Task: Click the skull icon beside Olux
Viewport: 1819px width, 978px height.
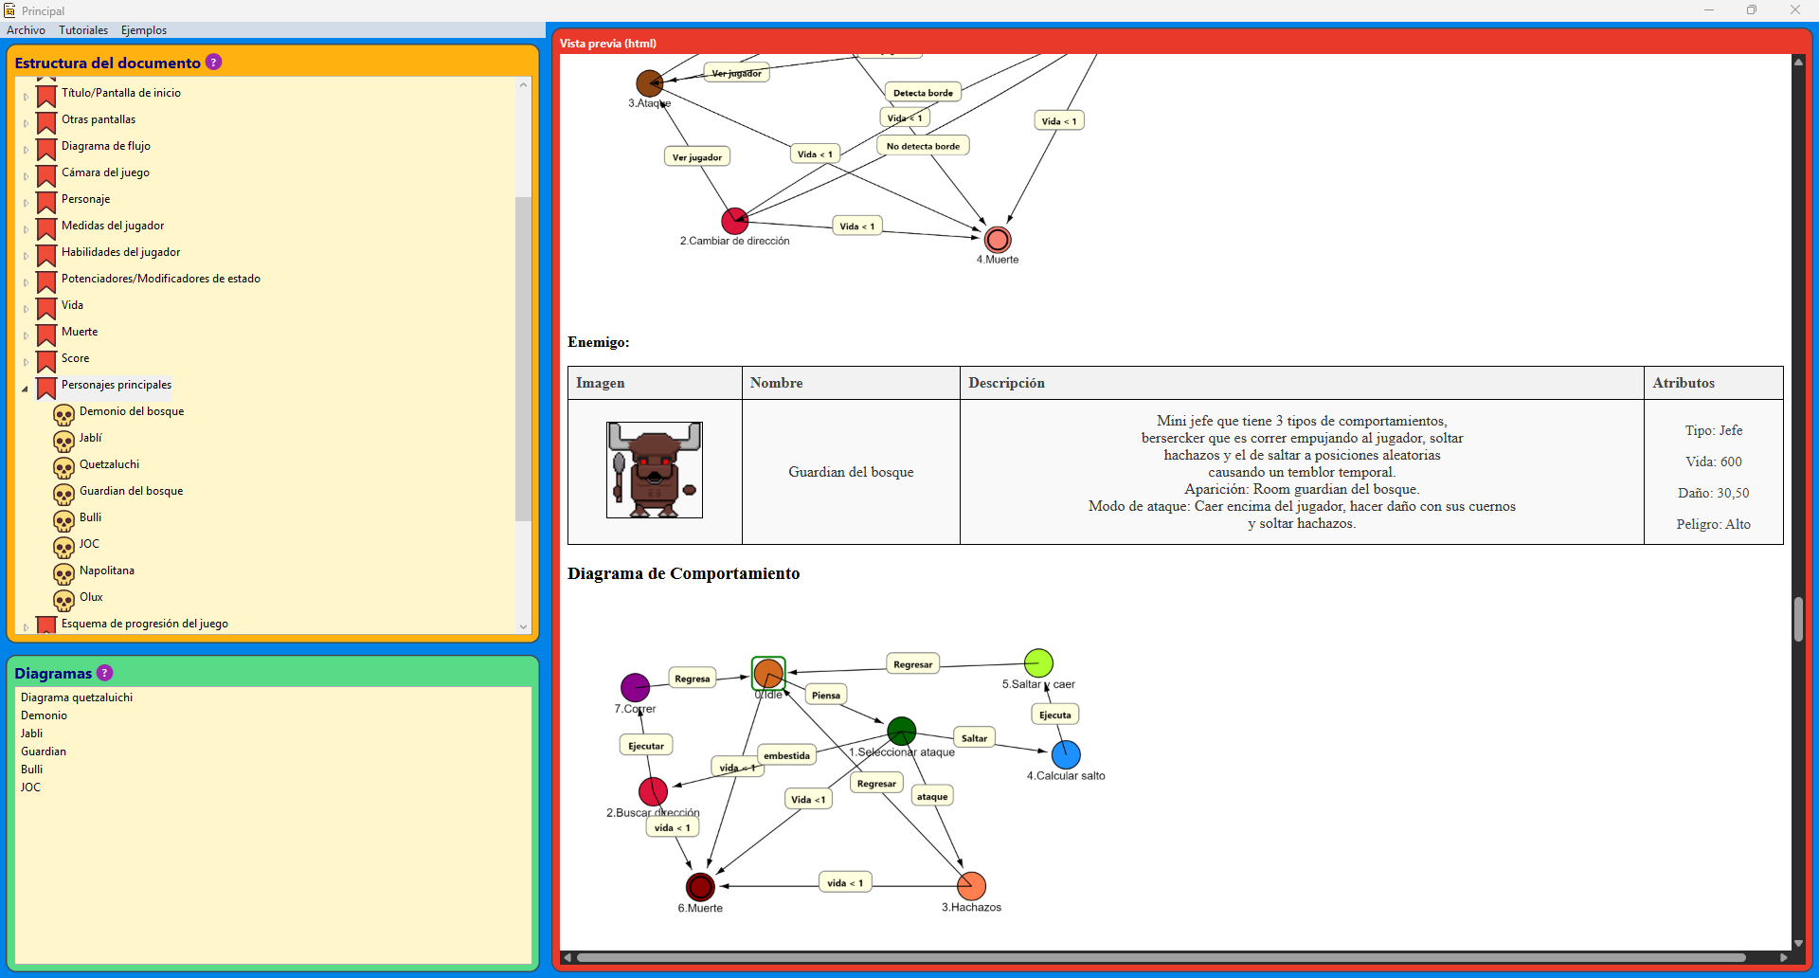Action: pos(63,600)
